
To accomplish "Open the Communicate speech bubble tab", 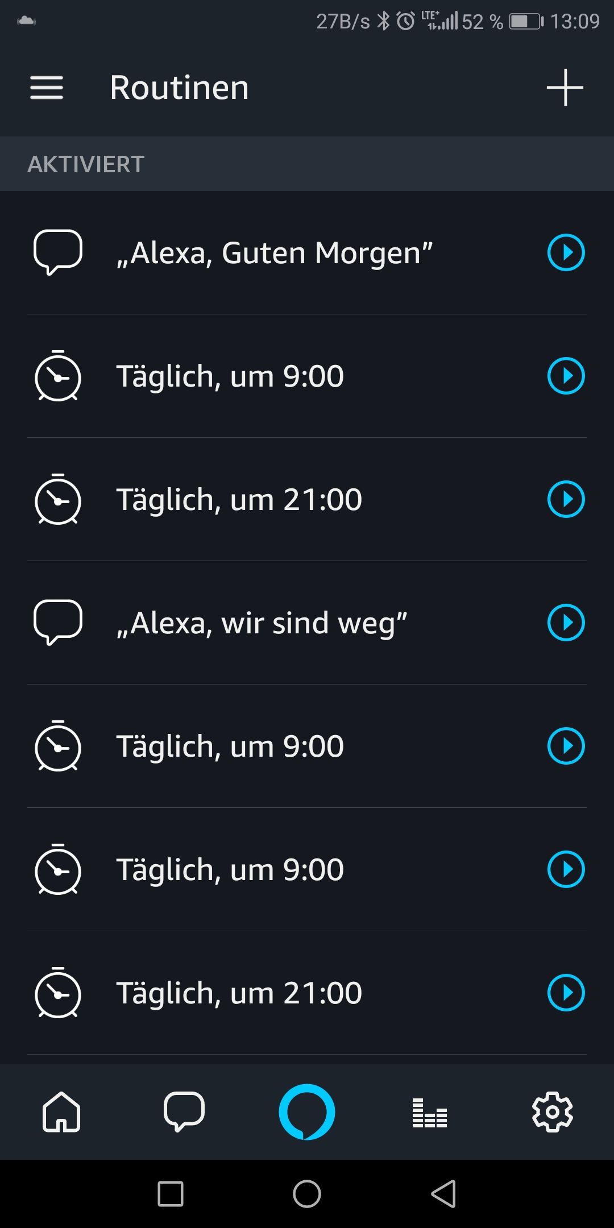I will [x=184, y=1111].
